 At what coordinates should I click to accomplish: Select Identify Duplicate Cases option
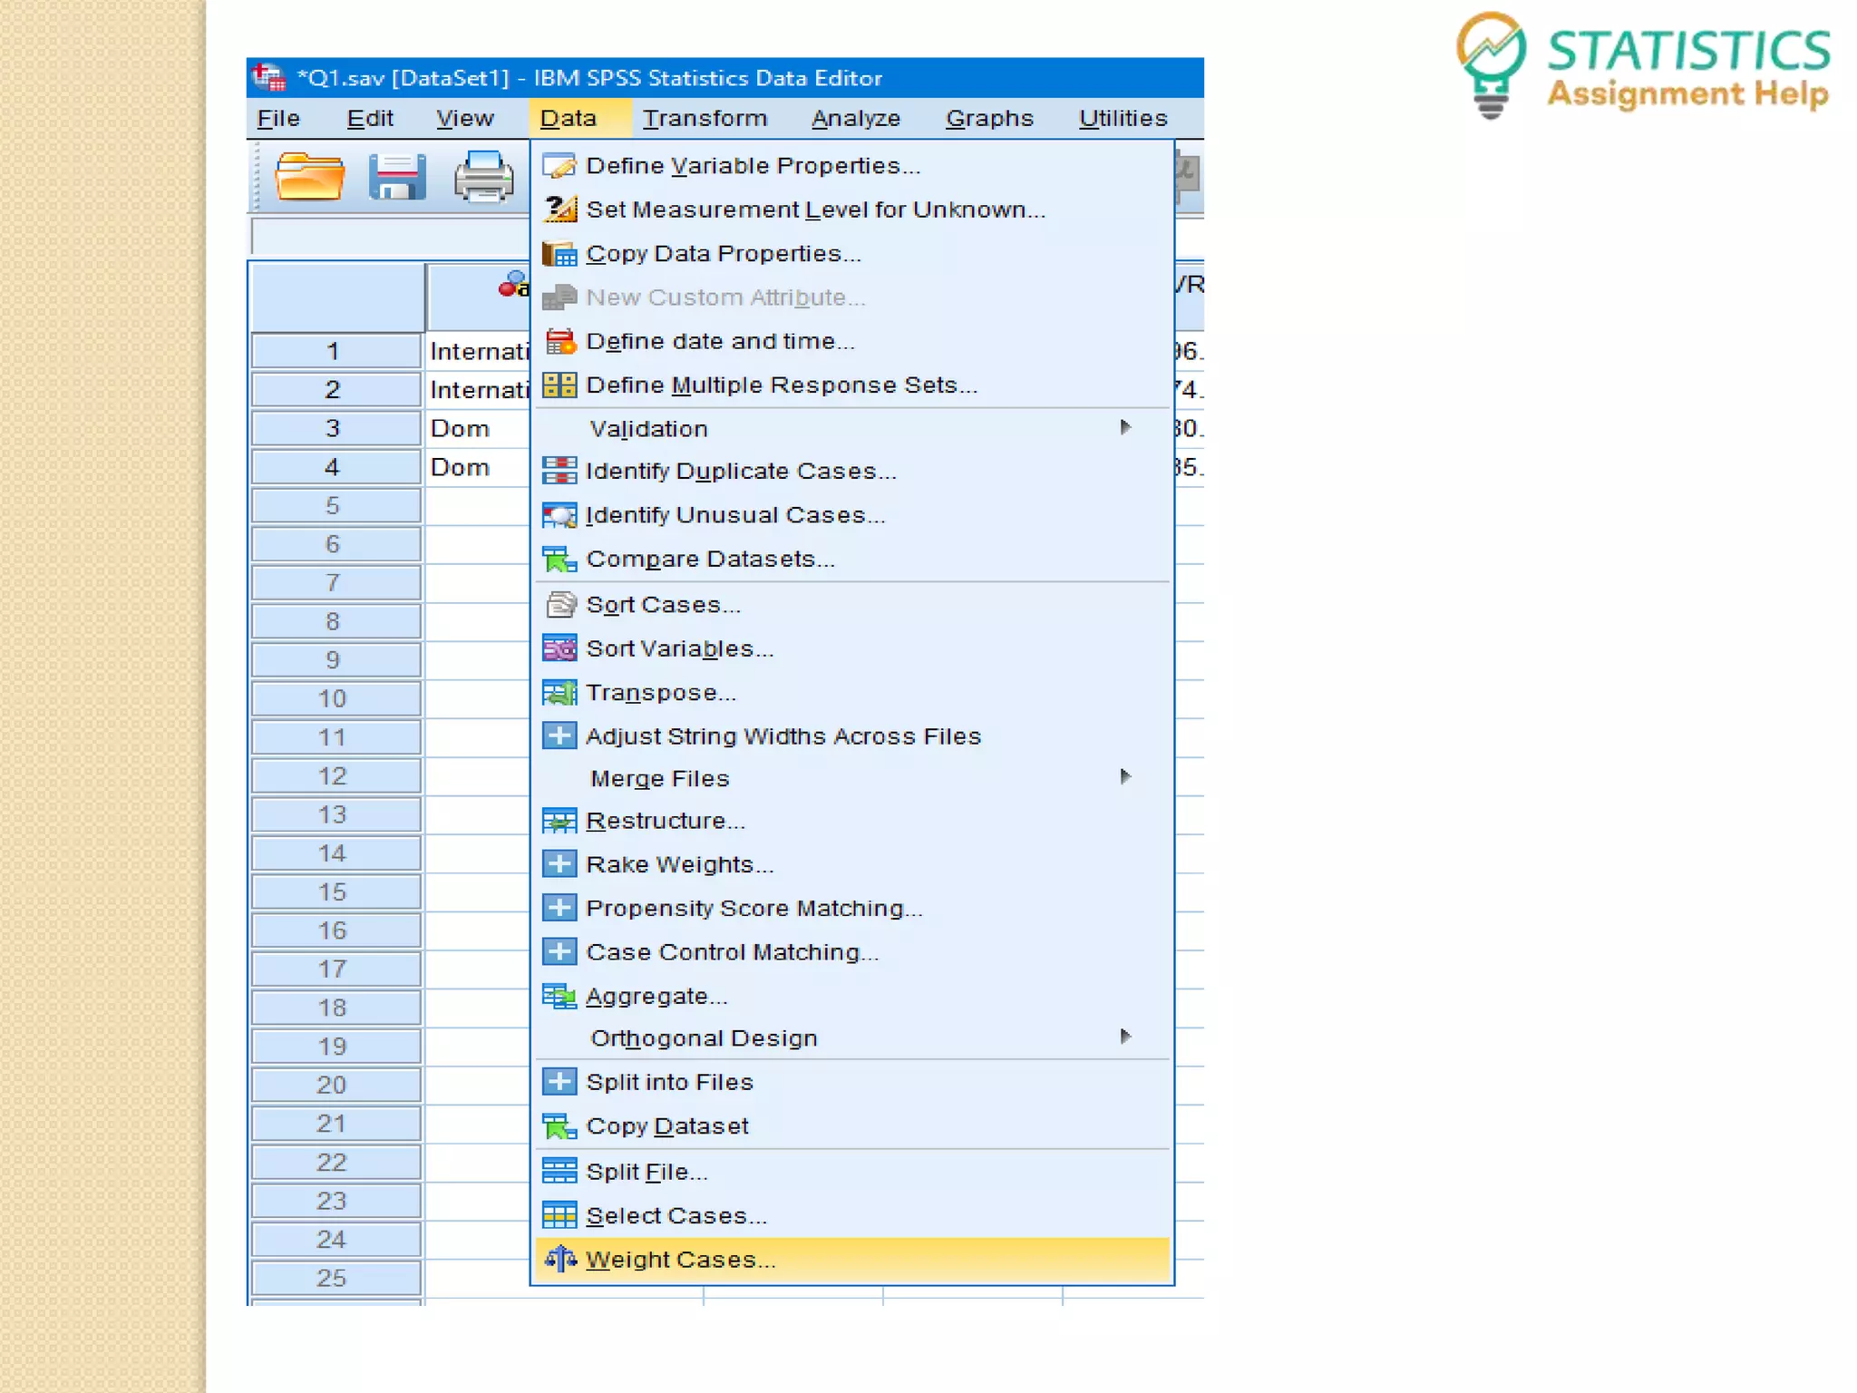[x=741, y=472]
